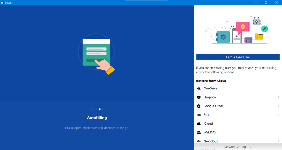
Task: Click the Enpass shield icon in title bar
Action: [x=2, y=2]
